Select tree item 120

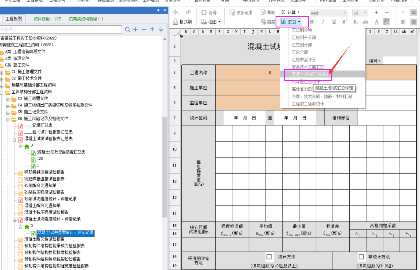[x=40, y=159]
